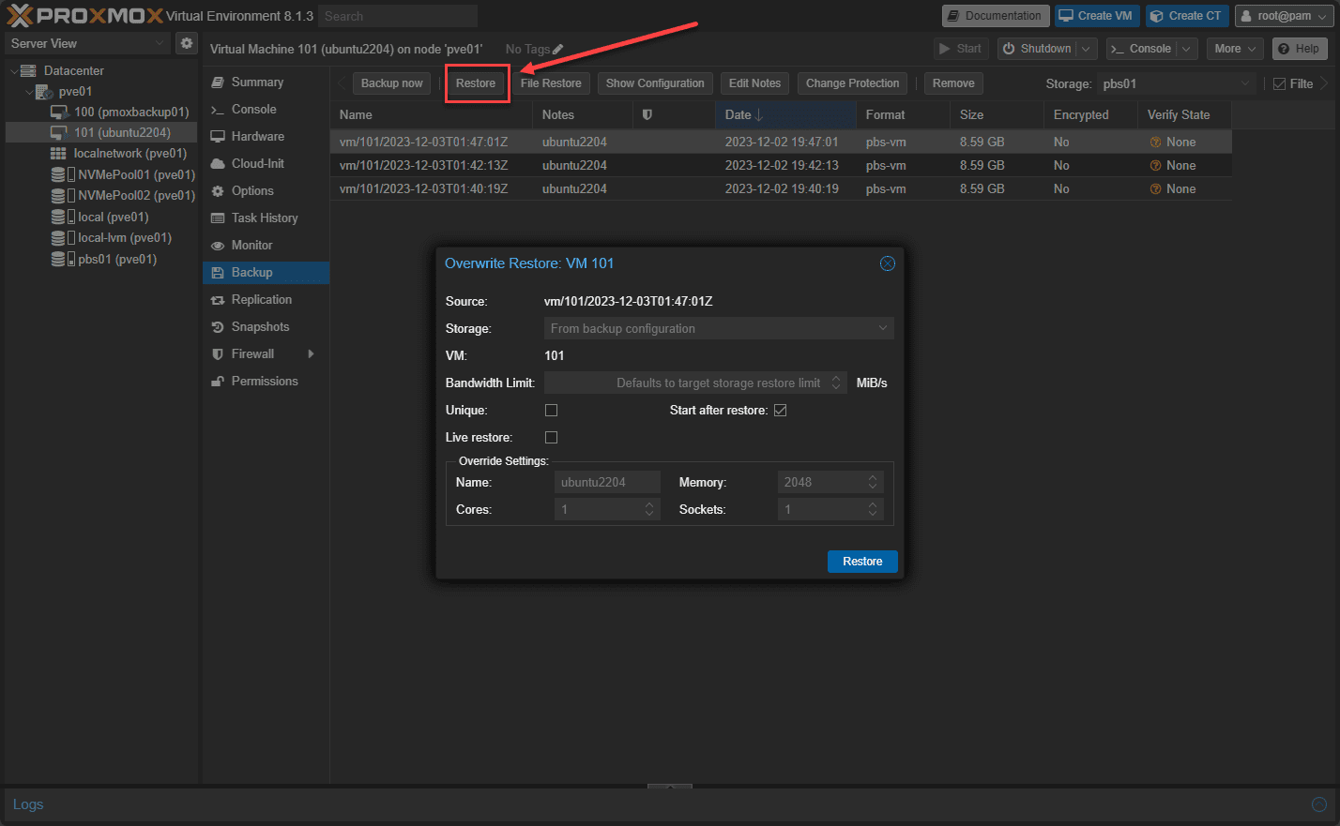Select the pbs01 storage icon in tree

pyautogui.click(x=59, y=259)
